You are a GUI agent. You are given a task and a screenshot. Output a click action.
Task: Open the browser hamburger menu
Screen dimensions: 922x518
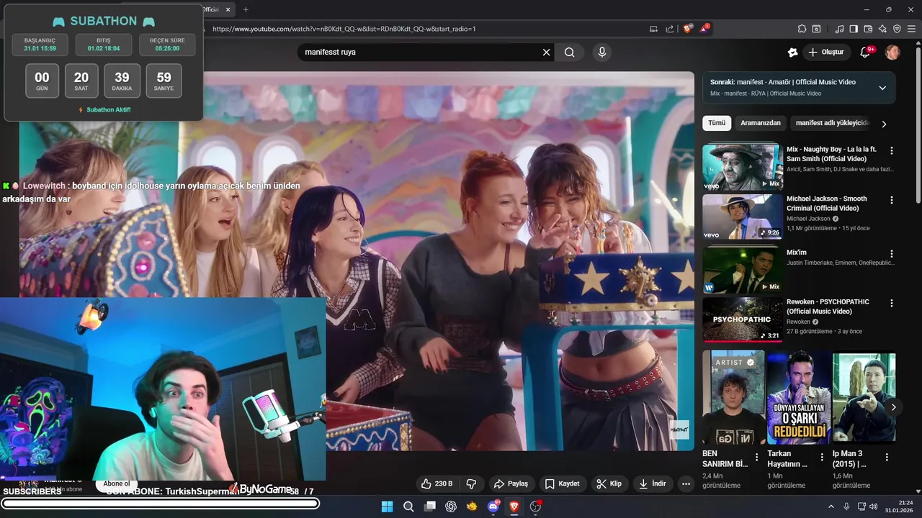tap(911, 29)
